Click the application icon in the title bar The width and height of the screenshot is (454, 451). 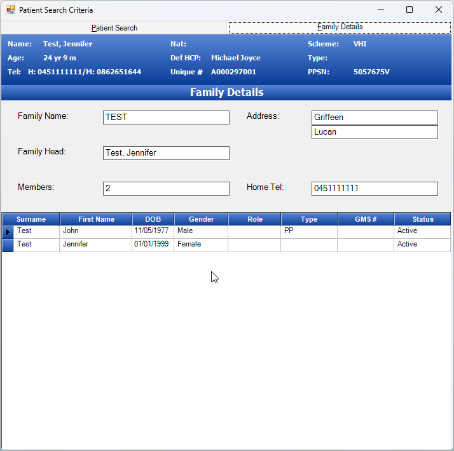pos(11,10)
